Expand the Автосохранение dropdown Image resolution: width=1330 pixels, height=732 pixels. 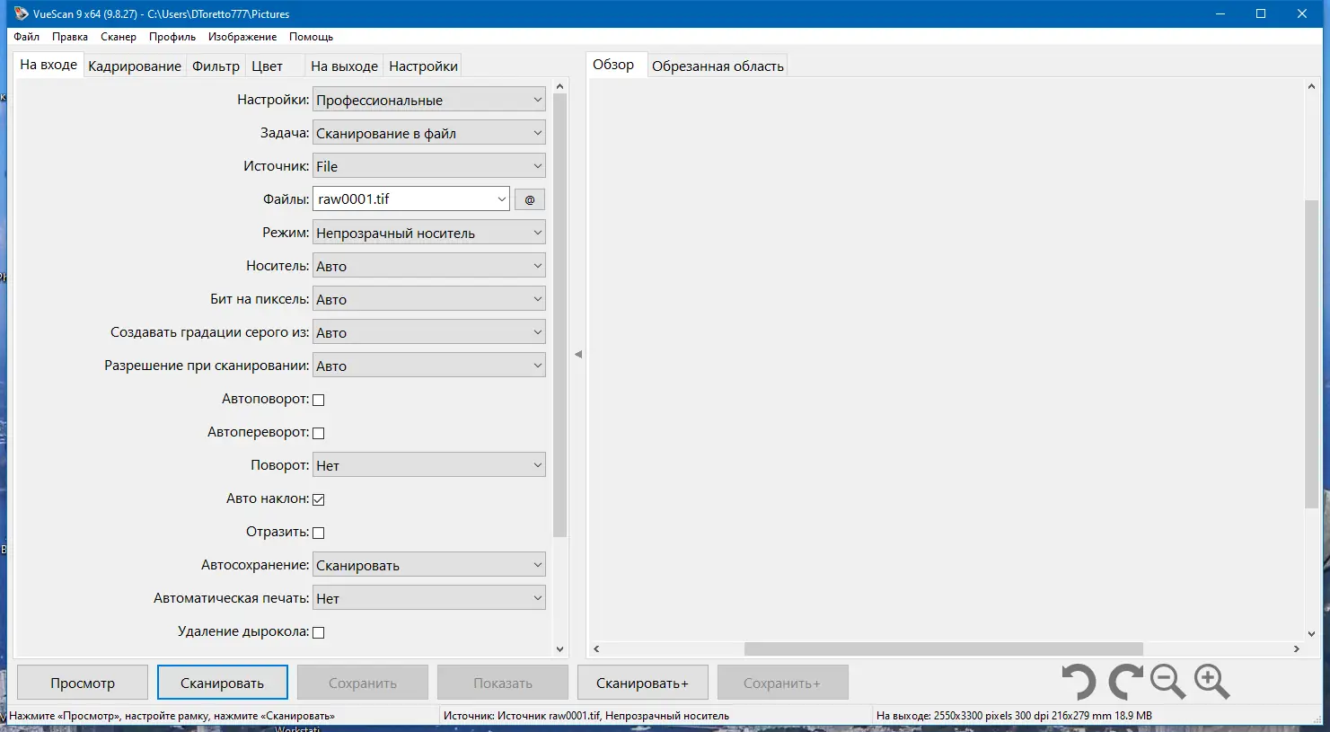[429, 565]
